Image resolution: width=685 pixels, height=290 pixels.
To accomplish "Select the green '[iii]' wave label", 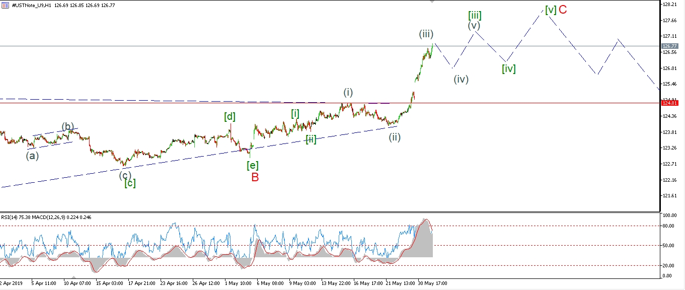I will tap(475, 15).
